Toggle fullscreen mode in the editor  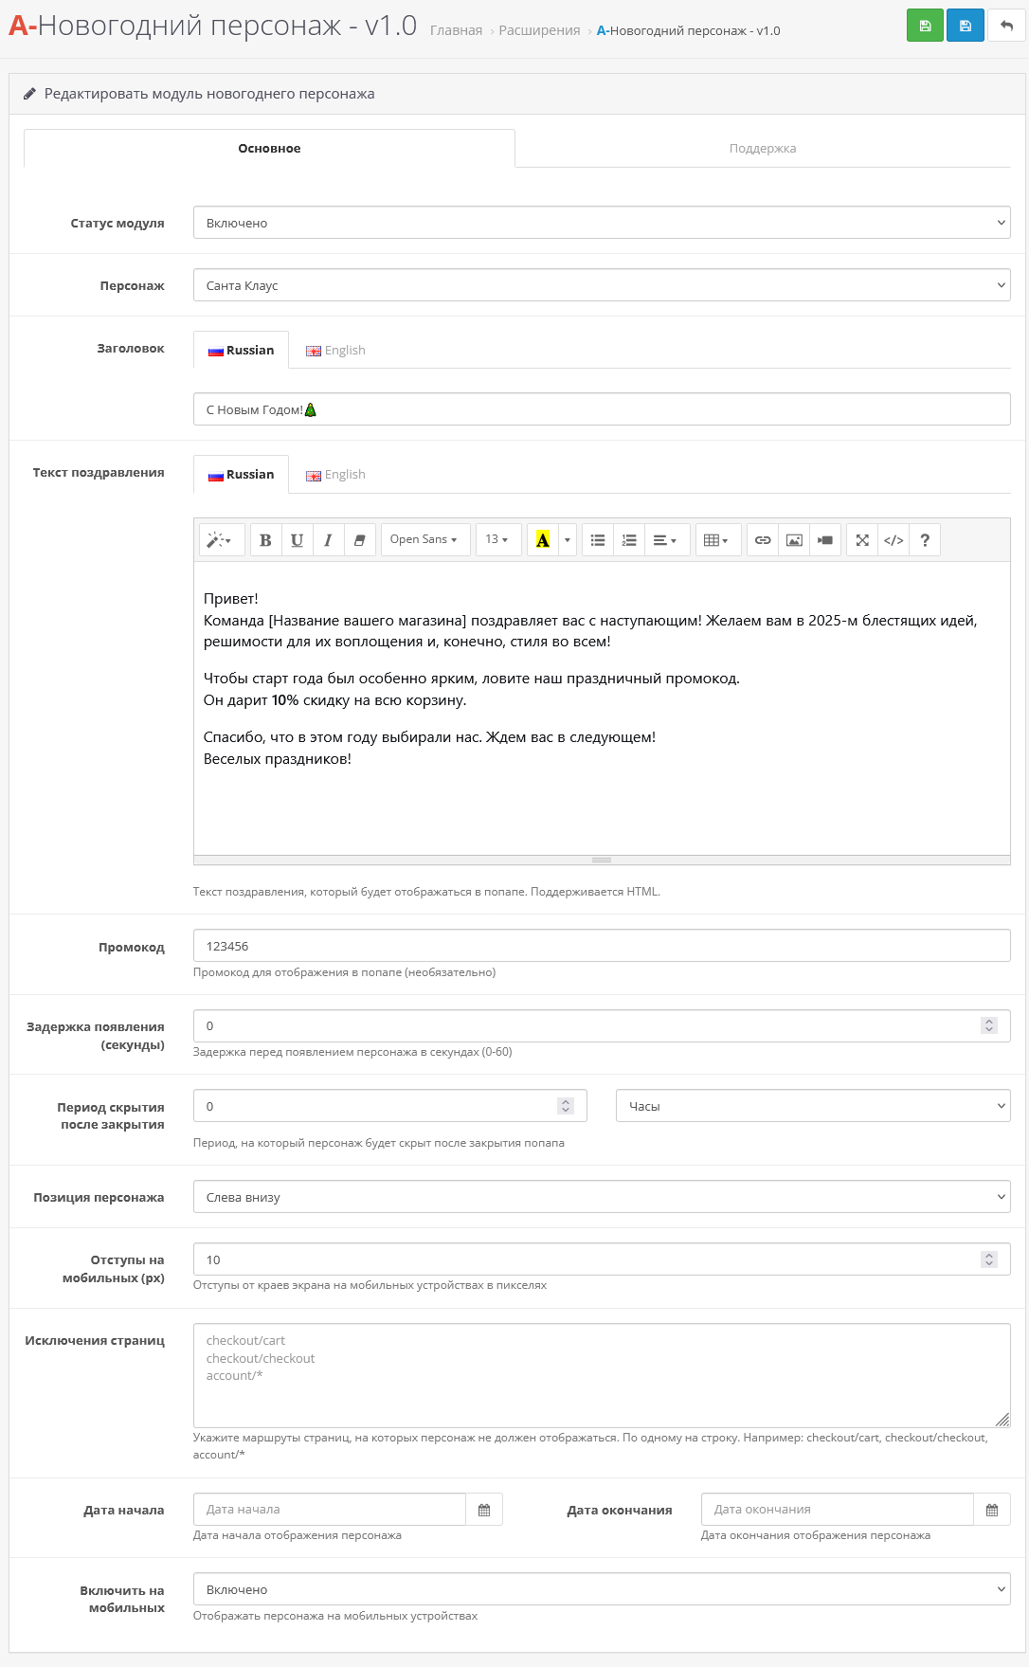click(861, 540)
